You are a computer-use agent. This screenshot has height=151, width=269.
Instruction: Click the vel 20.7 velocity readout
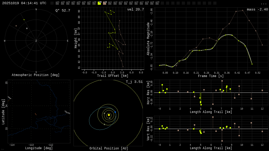pyautogui.click(x=136, y=9)
